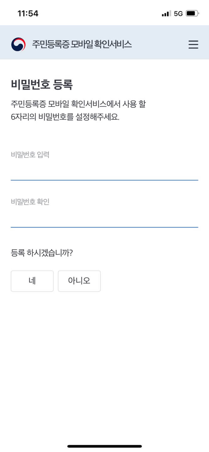Tap the 5G network indicator
This screenshot has height=452, width=209.
(178, 13)
